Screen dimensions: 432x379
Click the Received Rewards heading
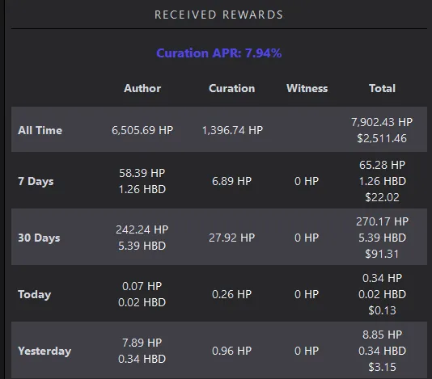[218, 15]
